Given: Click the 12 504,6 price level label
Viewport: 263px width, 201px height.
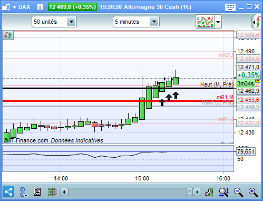Looking at the screenshot, I should [248, 35].
